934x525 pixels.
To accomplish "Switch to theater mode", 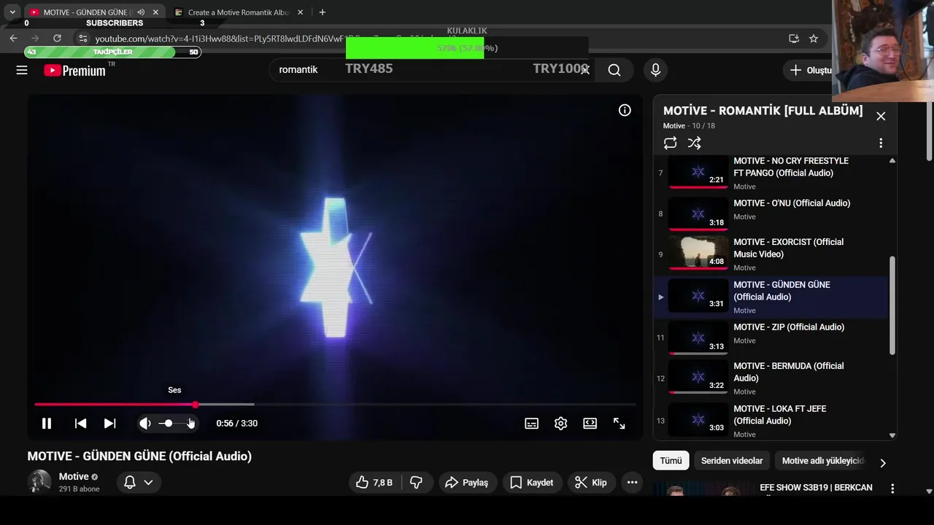I will pyautogui.click(x=590, y=424).
